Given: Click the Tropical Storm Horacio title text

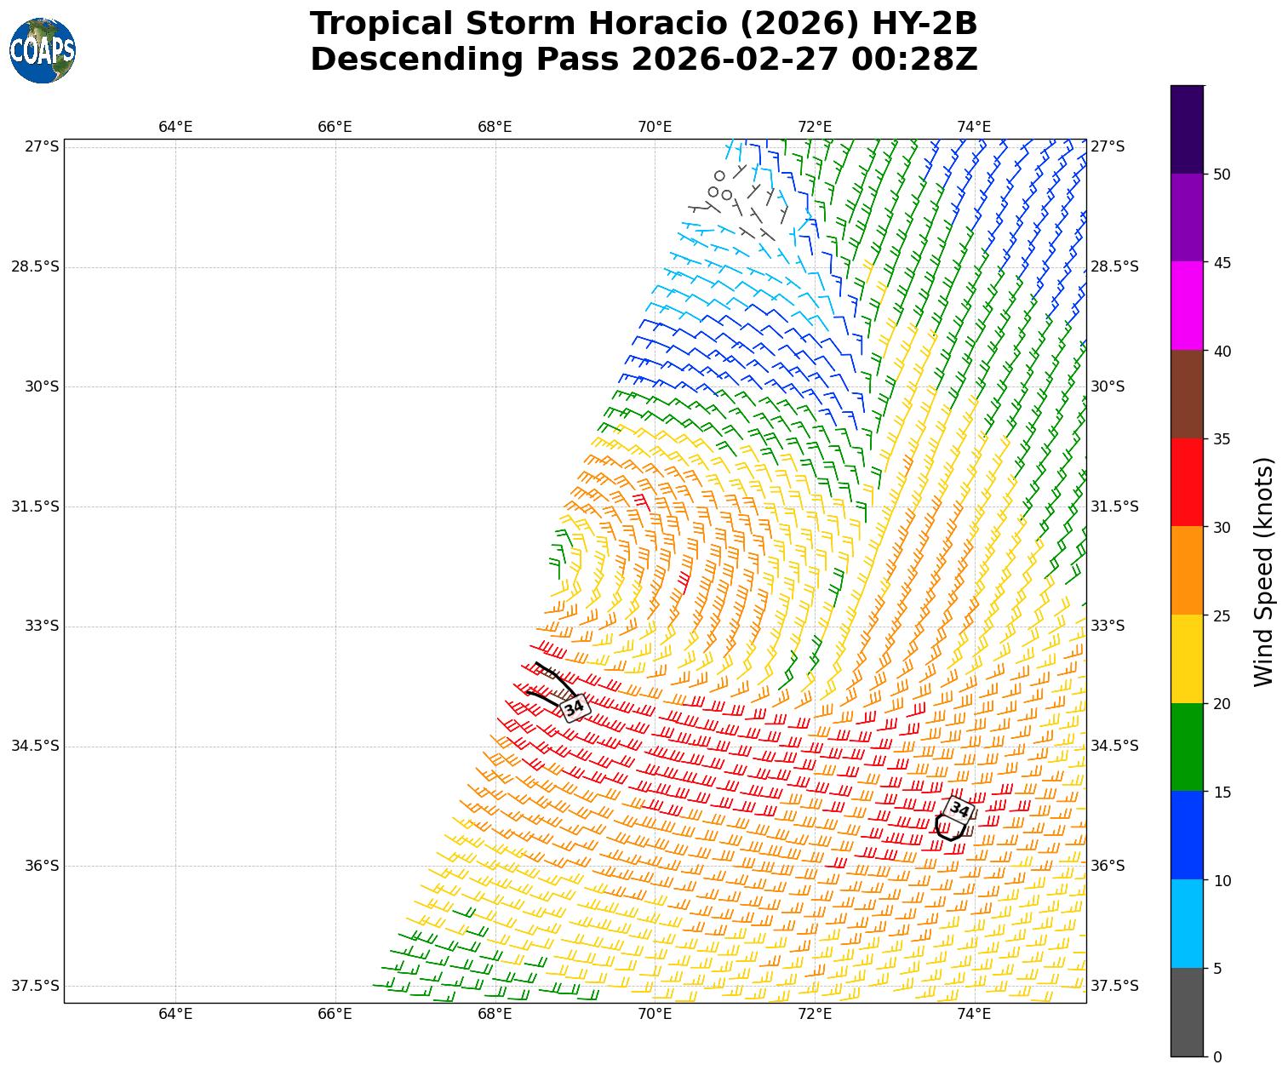Looking at the screenshot, I should pyautogui.click(x=644, y=24).
